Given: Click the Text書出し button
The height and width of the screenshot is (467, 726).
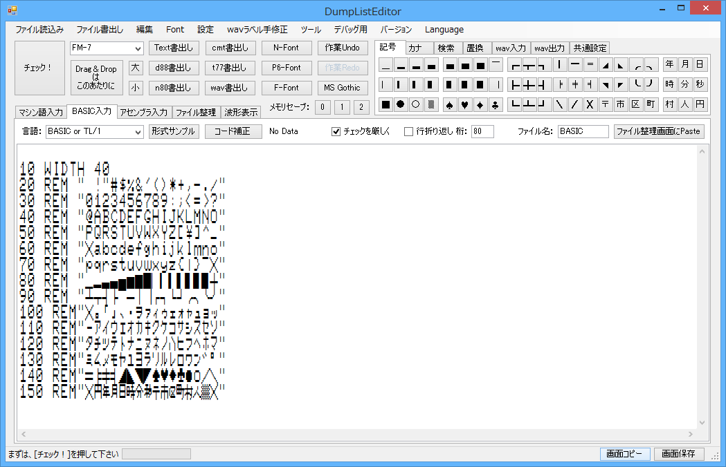Looking at the screenshot, I should coord(174,48).
